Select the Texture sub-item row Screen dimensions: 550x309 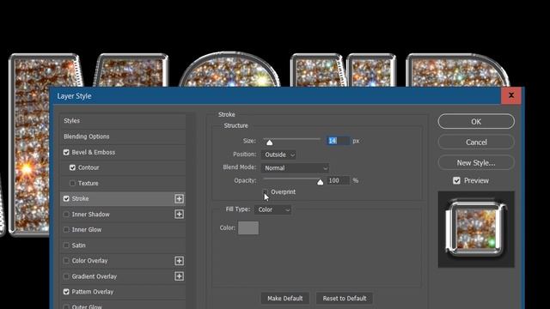[x=123, y=183]
